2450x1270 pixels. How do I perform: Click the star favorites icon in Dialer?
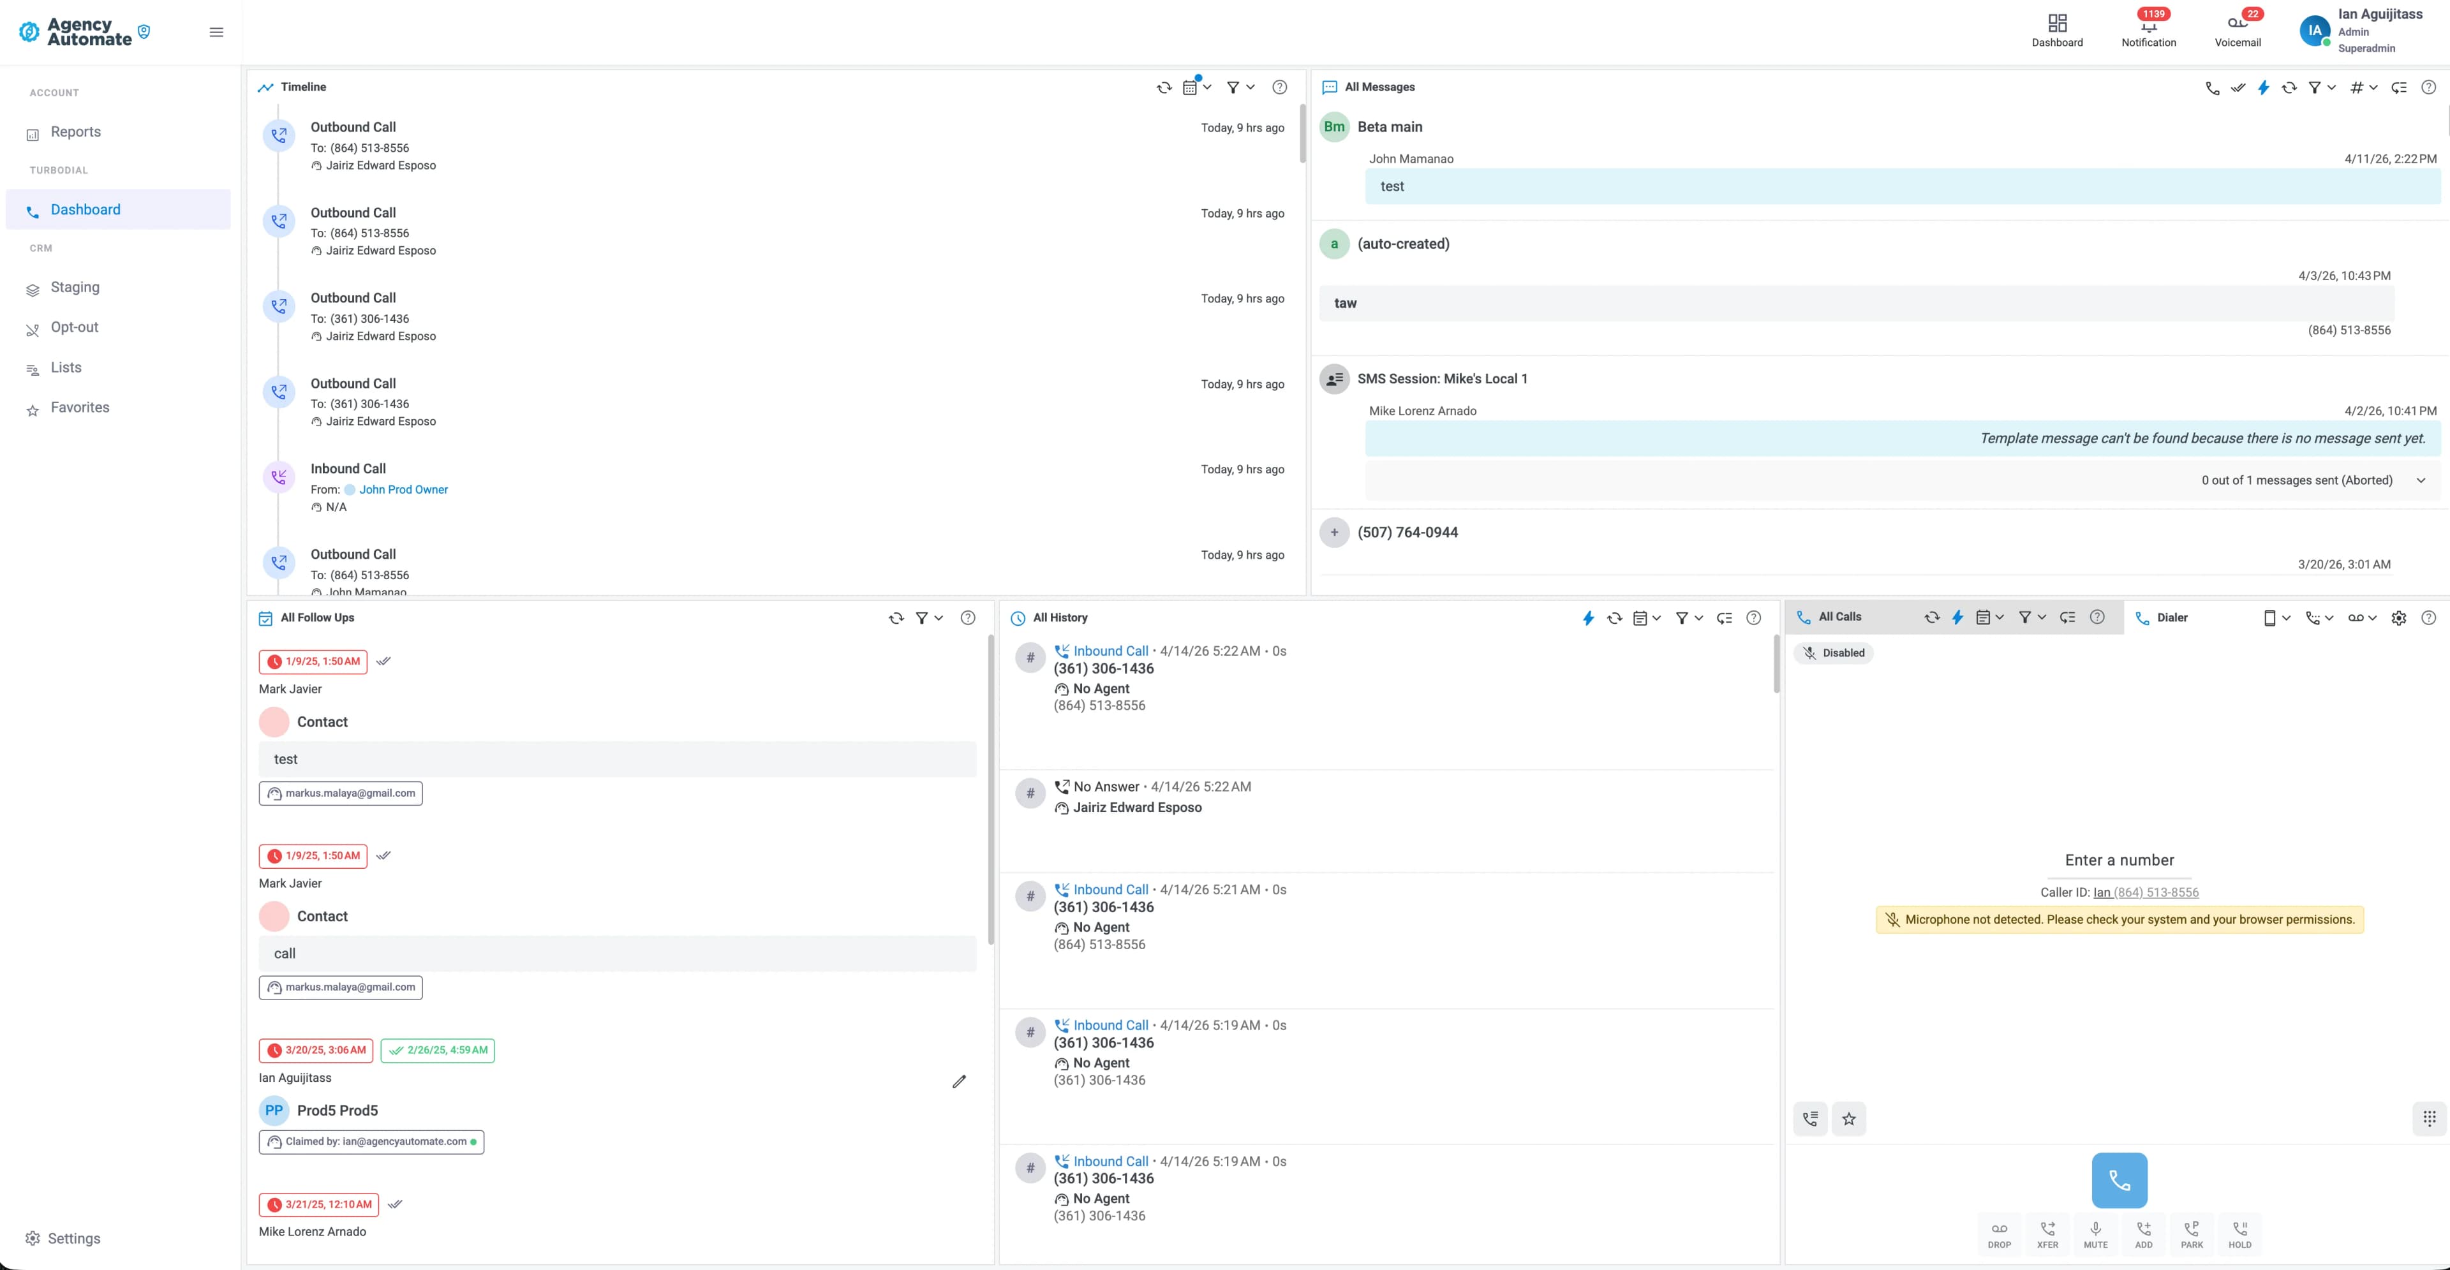[x=1849, y=1119]
